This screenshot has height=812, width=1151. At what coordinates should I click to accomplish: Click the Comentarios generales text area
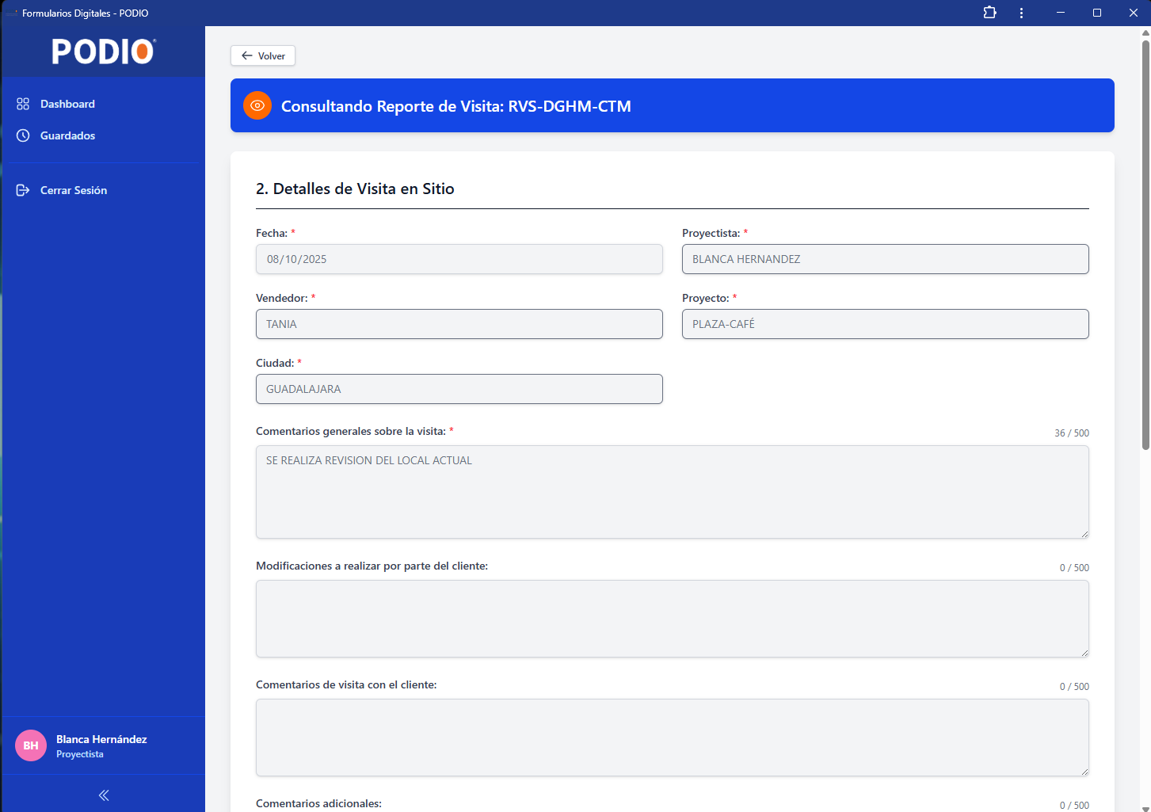pyautogui.click(x=673, y=492)
